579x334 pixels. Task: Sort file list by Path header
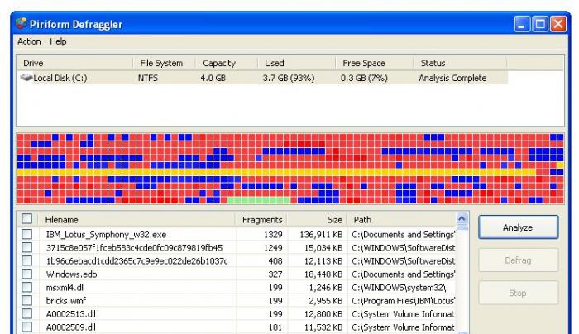point(401,220)
